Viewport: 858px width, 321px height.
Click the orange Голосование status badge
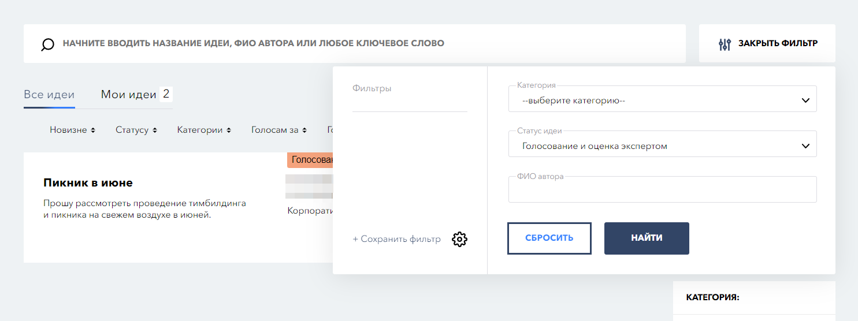(x=310, y=160)
